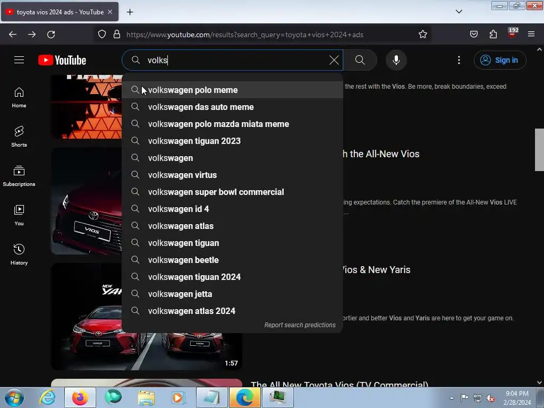Select suggestion volkswagen polo mazda miata meme
Image resolution: width=544 pixels, height=408 pixels.
tap(233, 124)
